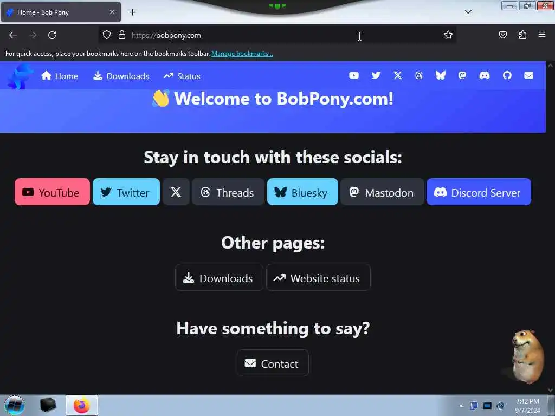Screen dimensions: 555x416
Task: Click the Discord icon in the navbar
Action: (484, 75)
